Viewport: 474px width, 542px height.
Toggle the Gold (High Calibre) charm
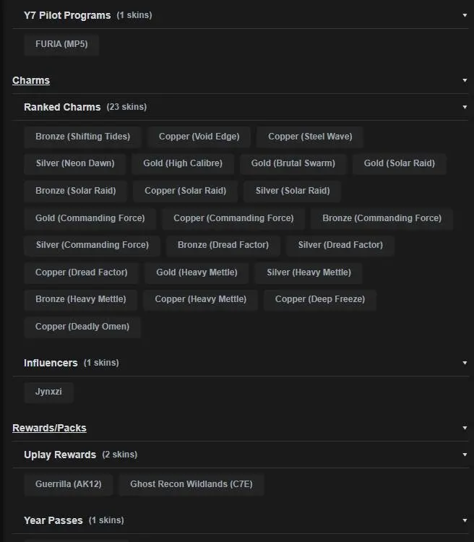(x=183, y=163)
